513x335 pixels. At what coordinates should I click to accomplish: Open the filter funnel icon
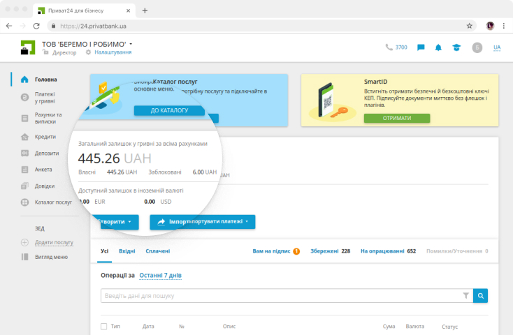pyautogui.click(x=465, y=296)
